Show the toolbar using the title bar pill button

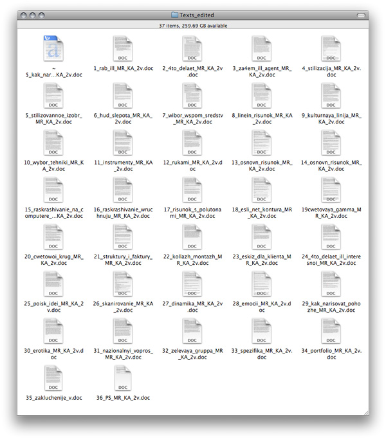[x=360, y=14]
